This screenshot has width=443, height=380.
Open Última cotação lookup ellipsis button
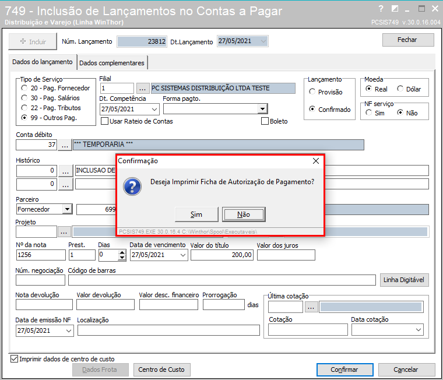pyautogui.click(x=311, y=307)
